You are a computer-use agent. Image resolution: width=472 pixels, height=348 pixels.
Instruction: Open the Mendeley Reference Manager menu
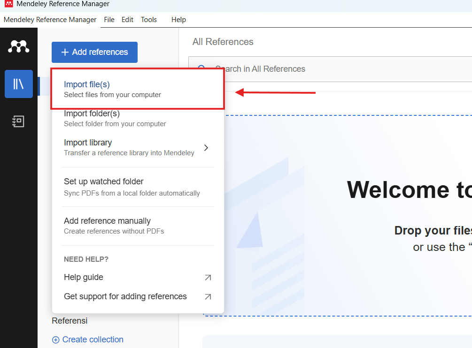point(50,20)
